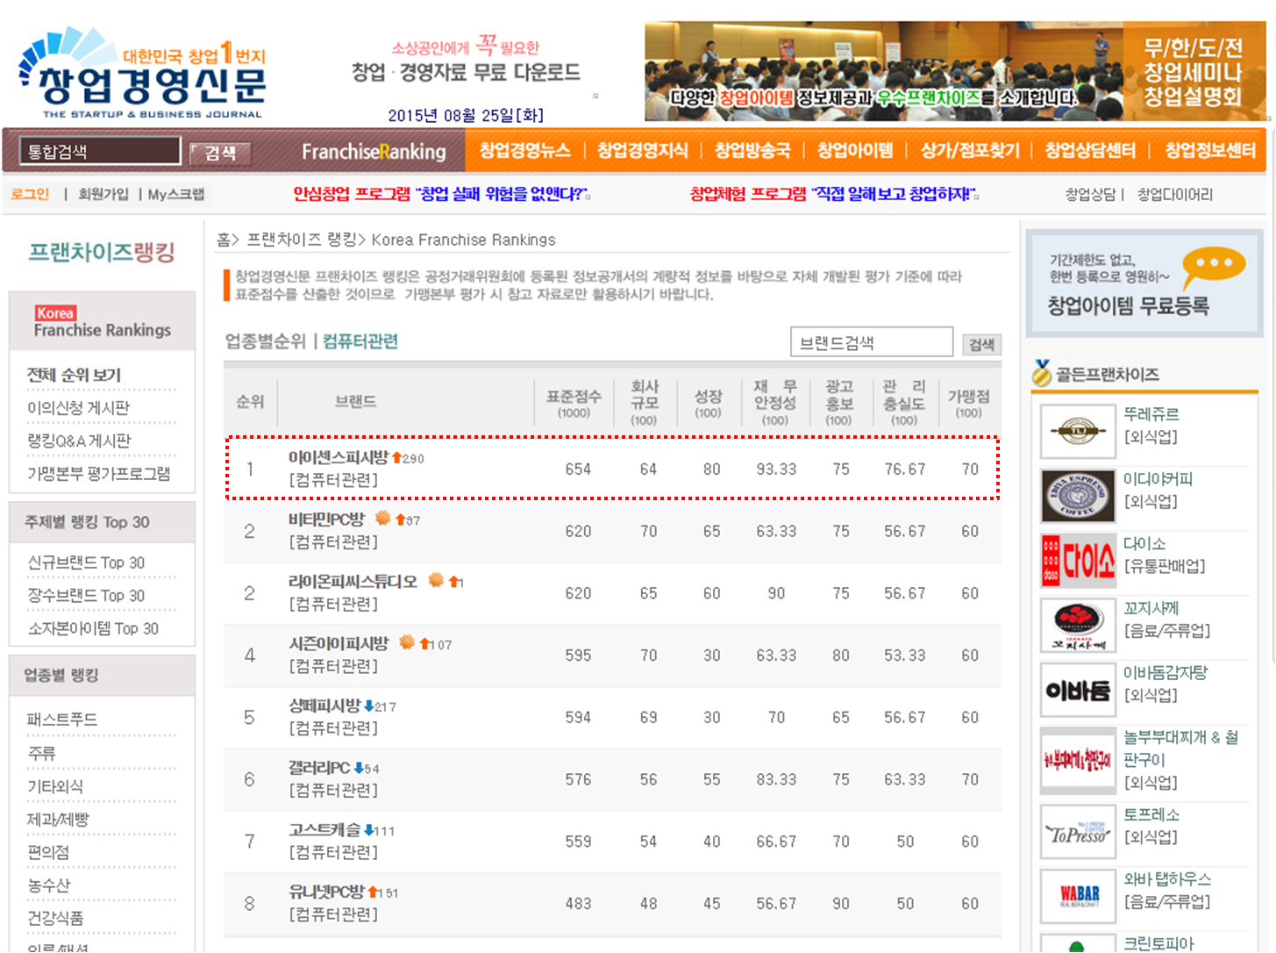This screenshot has height=953, width=1276.
Task: Open the 창업아이템 menu item
Action: 855,150
